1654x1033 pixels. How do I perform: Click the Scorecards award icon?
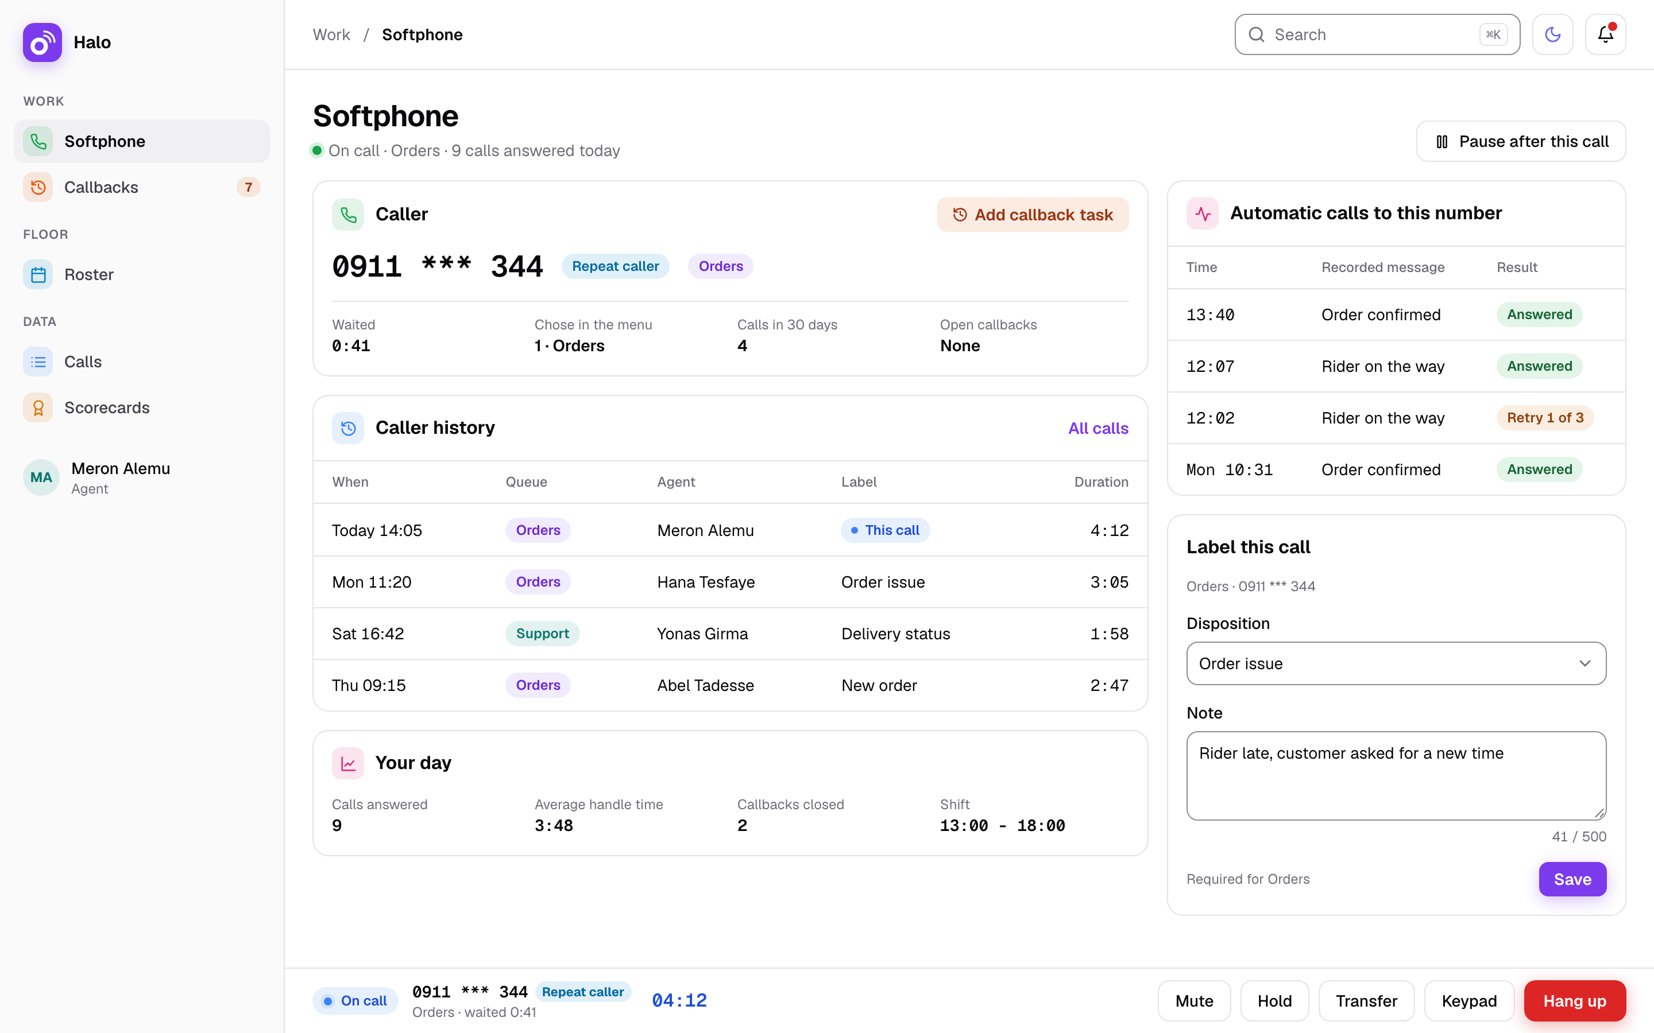[x=38, y=408]
